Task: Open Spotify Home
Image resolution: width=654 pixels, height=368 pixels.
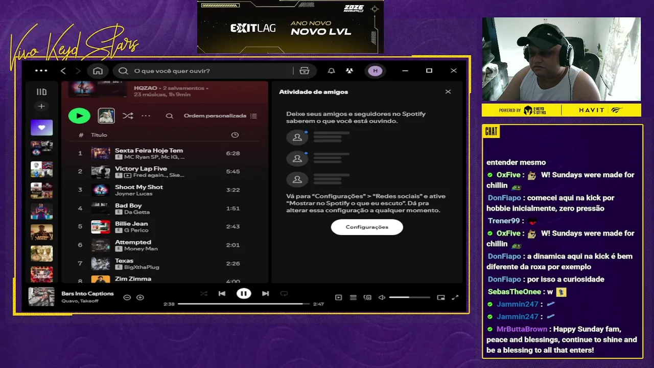Action: (x=98, y=71)
